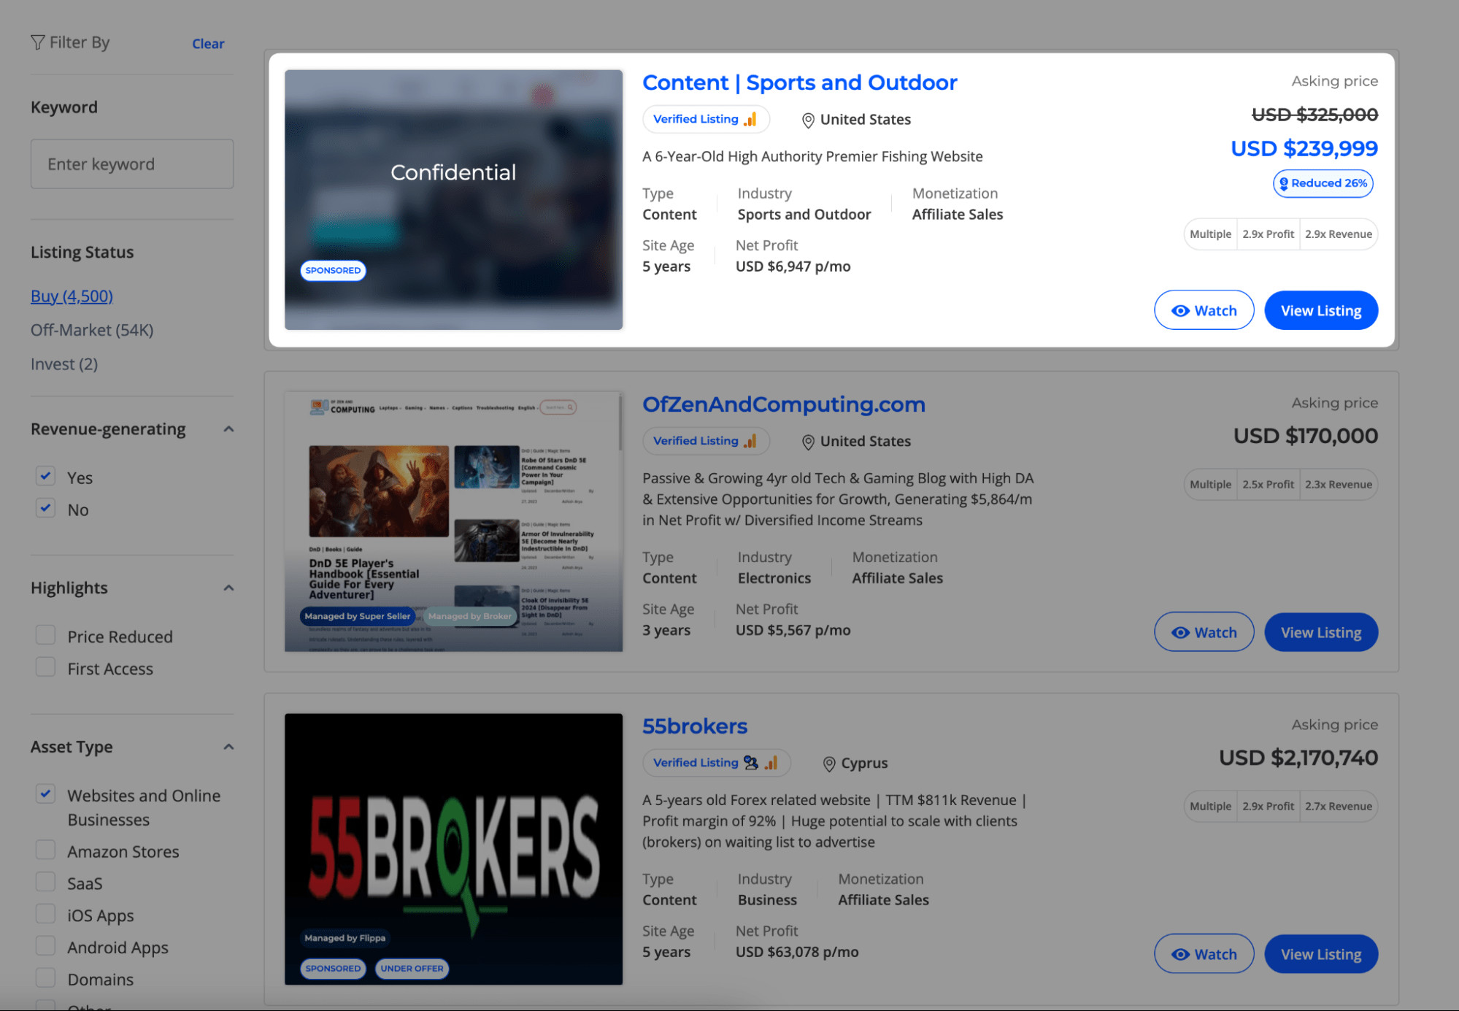The image size is (1459, 1011).
Task: Click the Reduced 26% badge icon
Action: tap(1284, 183)
